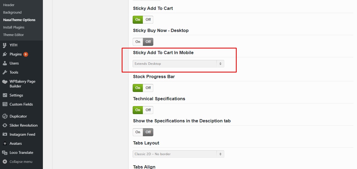Click the YITH logo icon in sidebar
This screenshot has width=357, height=169.
(x=5, y=45)
